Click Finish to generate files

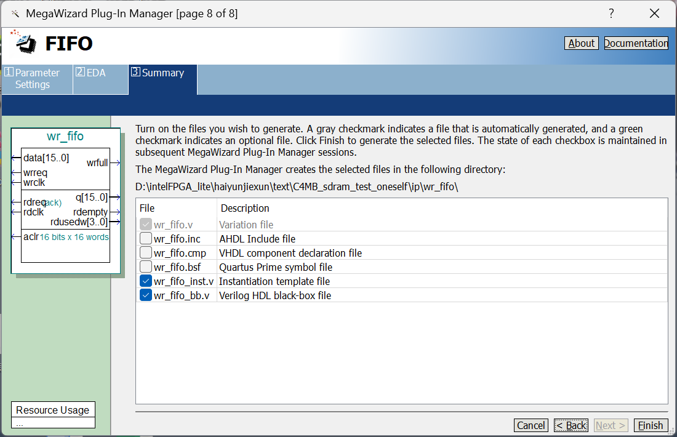click(x=651, y=425)
